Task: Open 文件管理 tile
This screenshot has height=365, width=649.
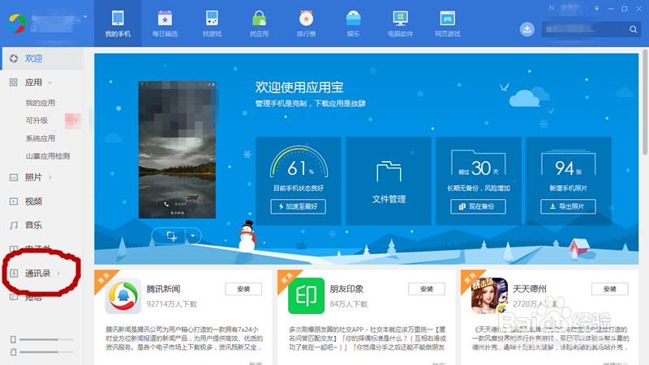Action: click(389, 180)
